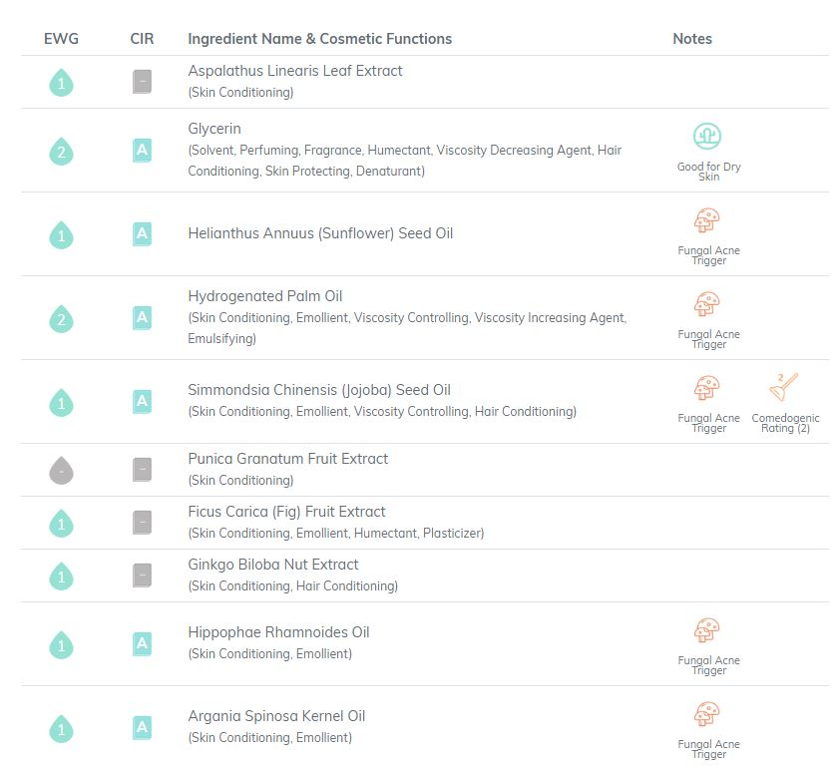Click Fungal Acne Trigger icon for Sunflower Oil

(x=707, y=219)
